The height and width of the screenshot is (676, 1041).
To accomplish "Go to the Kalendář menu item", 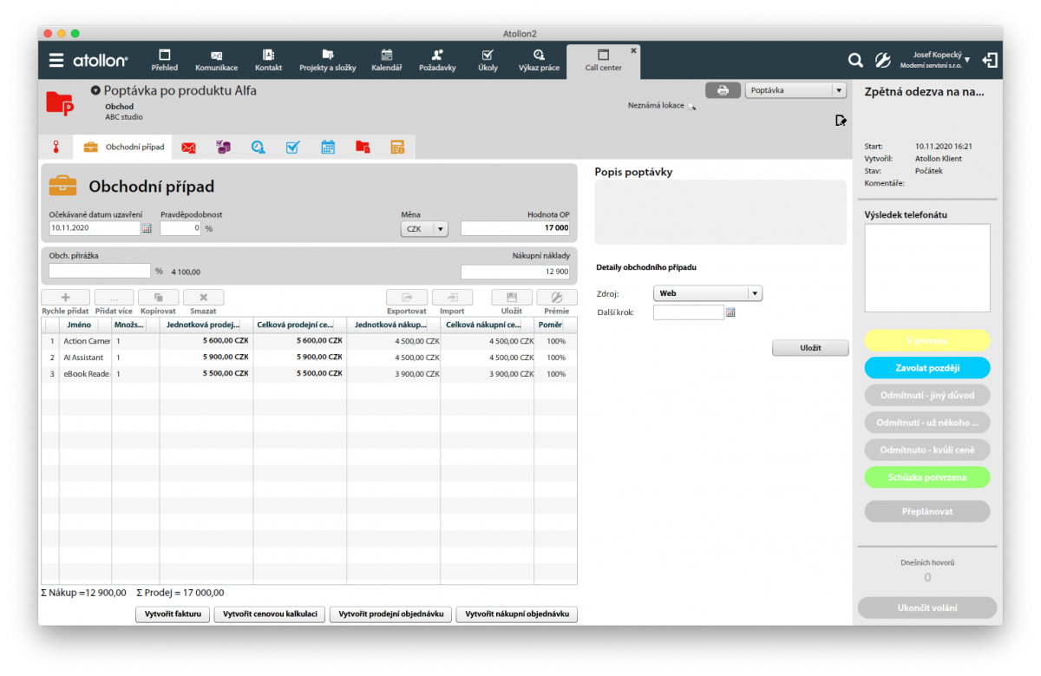I will point(386,60).
